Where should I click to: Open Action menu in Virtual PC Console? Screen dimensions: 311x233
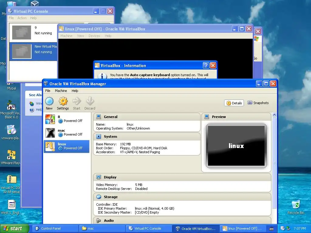pyautogui.click(x=22, y=18)
